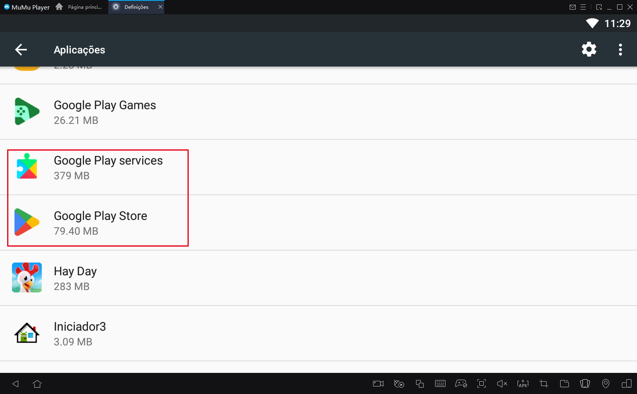Open the keyboard mapping icon

pos(440,384)
